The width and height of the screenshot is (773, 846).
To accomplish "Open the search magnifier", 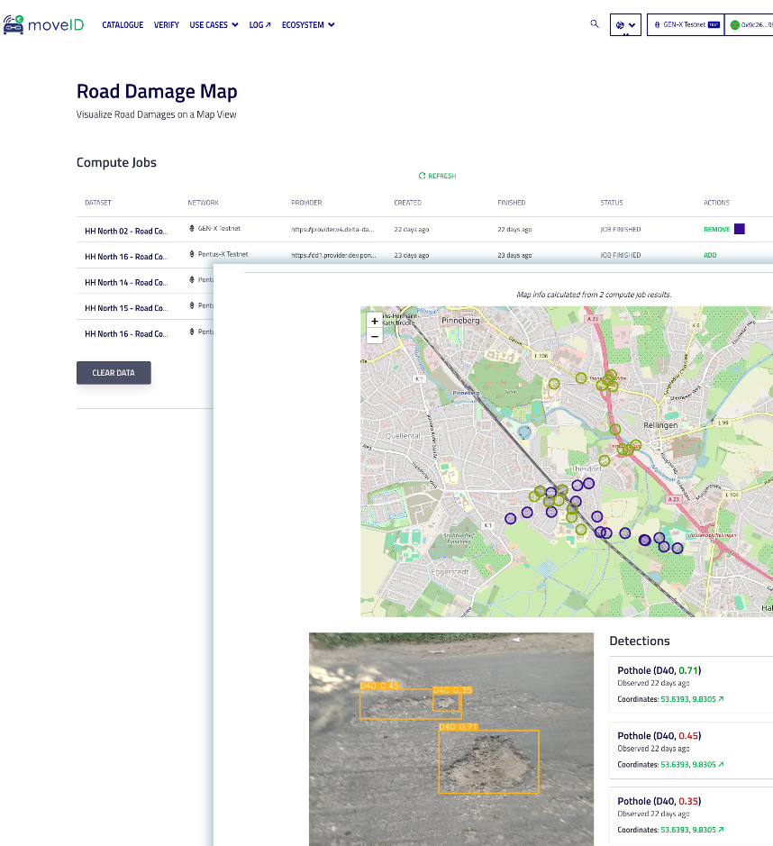I will point(595,24).
